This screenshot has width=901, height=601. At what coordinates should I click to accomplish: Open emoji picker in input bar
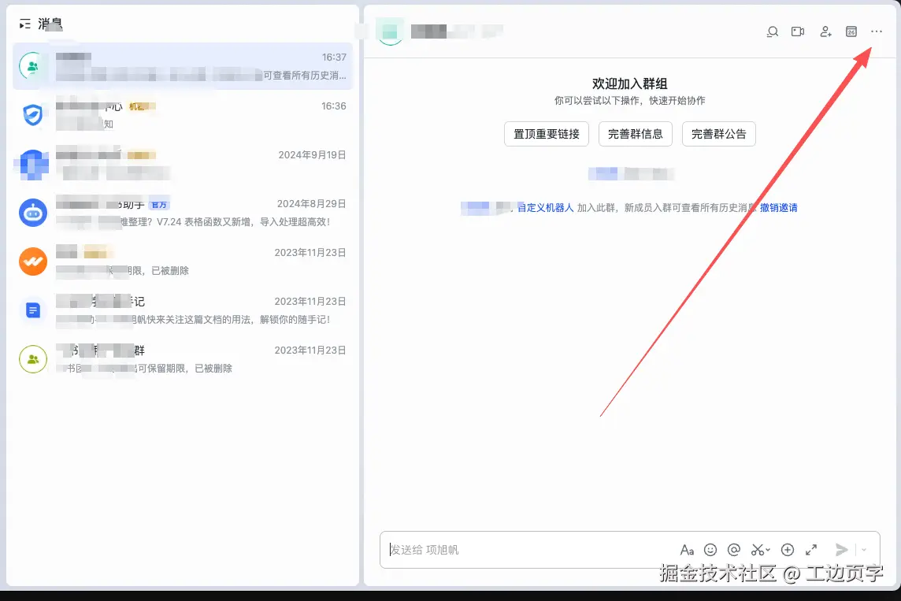click(710, 550)
